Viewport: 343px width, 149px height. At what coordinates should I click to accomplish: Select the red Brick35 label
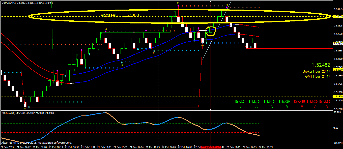(325, 102)
